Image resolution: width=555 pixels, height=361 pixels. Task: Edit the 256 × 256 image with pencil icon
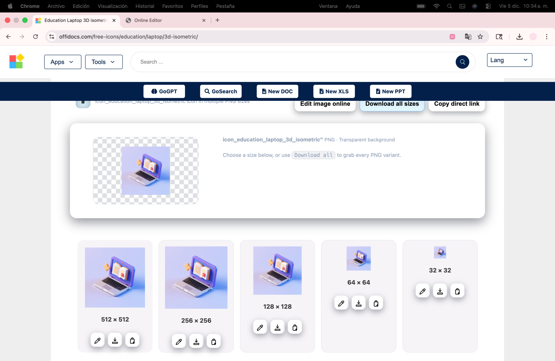point(179,341)
